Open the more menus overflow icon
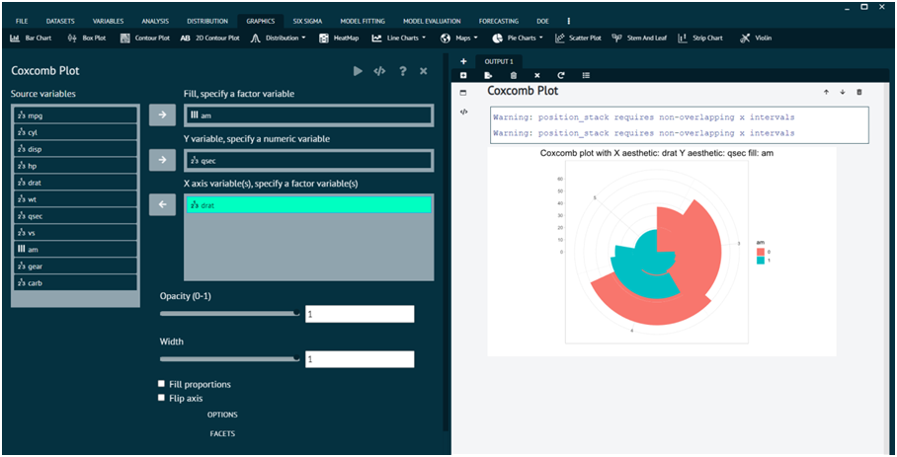This screenshot has height=457, width=897. pyautogui.click(x=569, y=21)
